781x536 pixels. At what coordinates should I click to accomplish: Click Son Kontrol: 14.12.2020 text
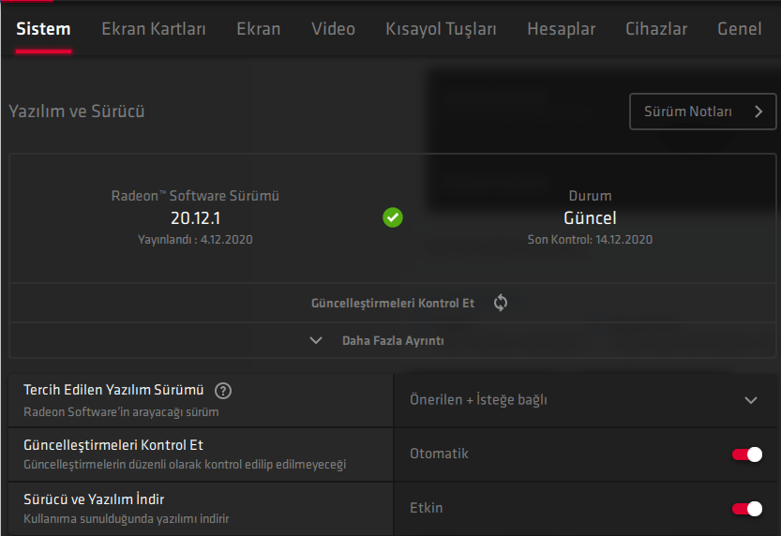tap(590, 239)
